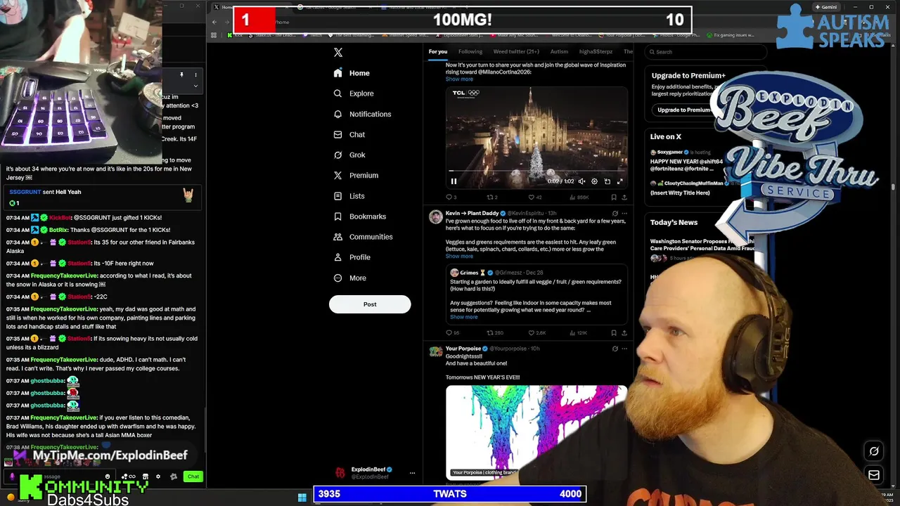Show more of the MilanoCortina2026 post
The image size is (900, 506).
point(459,79)
